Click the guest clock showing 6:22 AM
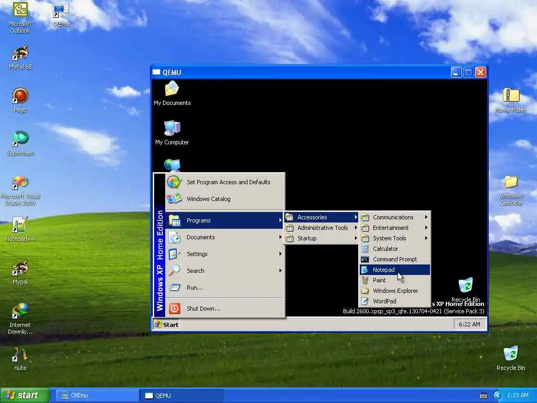 pos(469,324)
